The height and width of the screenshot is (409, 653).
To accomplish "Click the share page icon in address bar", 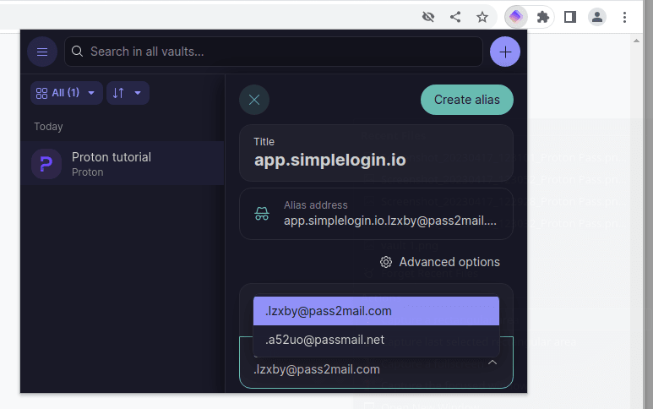I will 455,17.
